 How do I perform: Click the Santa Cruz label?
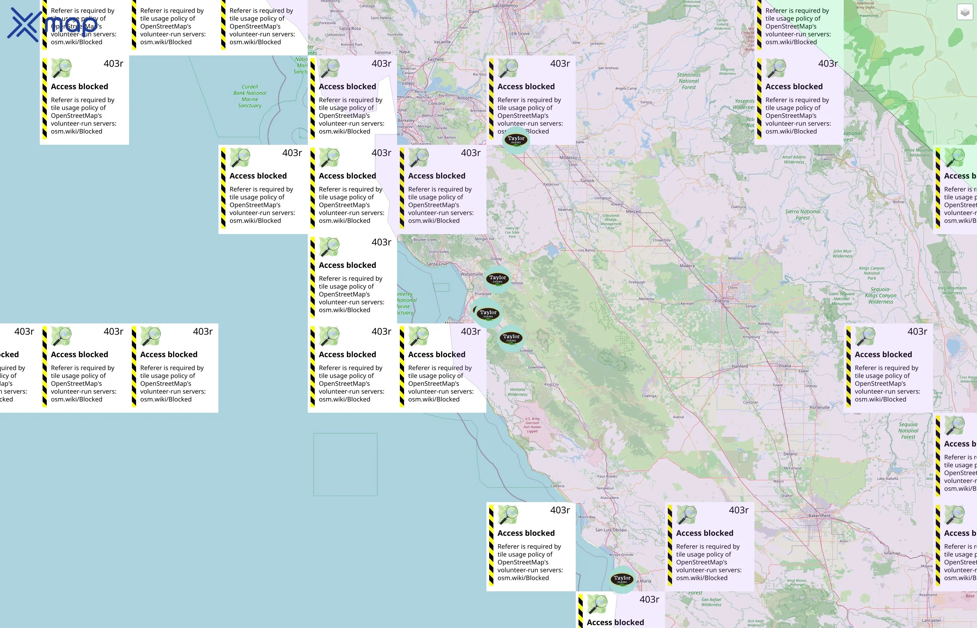point(437,264)
